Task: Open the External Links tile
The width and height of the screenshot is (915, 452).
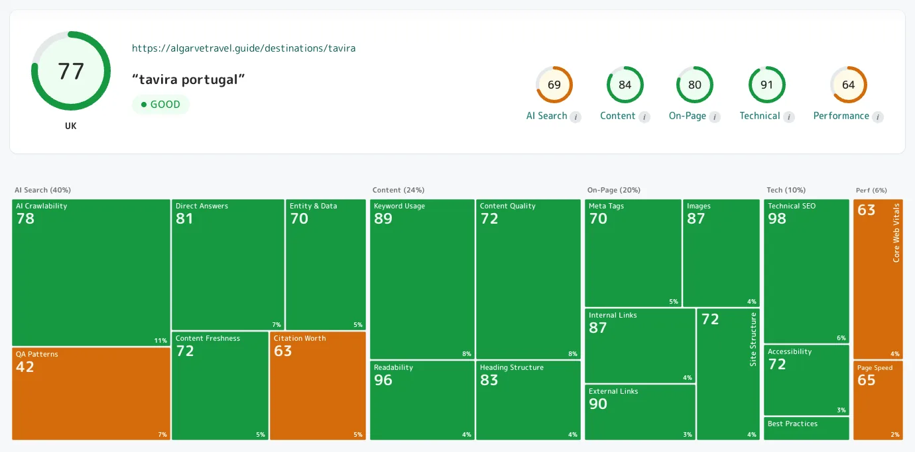Action: click(x=640, y=412)
